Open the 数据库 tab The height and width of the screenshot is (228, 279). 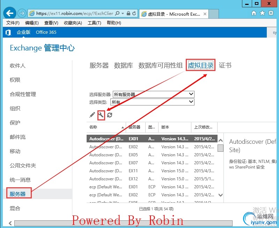tap(124, 65)
